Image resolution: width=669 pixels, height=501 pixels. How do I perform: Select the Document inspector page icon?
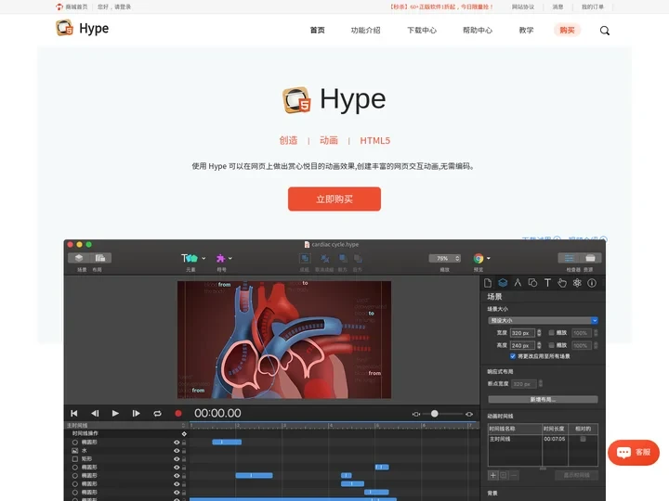(488, 283)
